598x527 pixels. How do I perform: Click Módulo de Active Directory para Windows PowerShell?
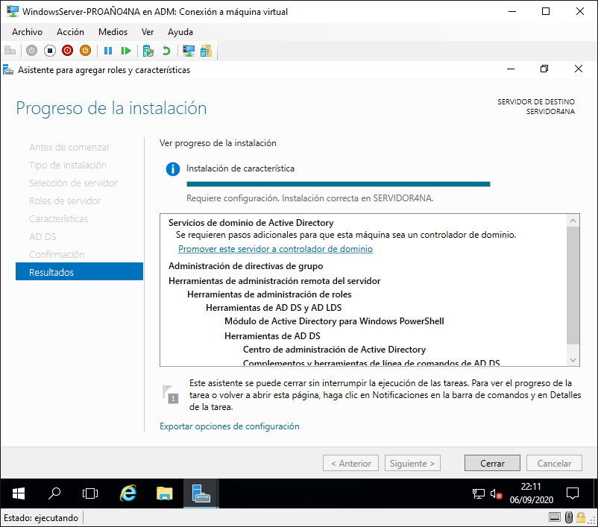334,321
